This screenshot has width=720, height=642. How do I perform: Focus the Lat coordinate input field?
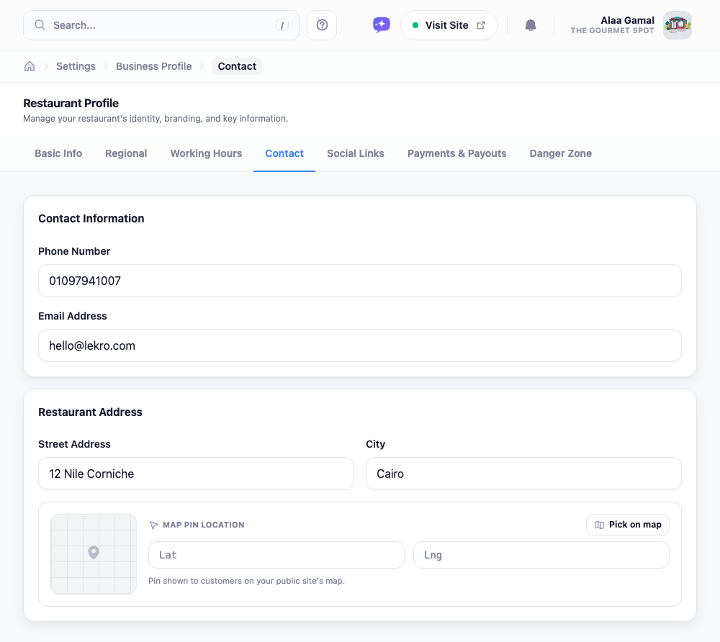pos(276,555)
